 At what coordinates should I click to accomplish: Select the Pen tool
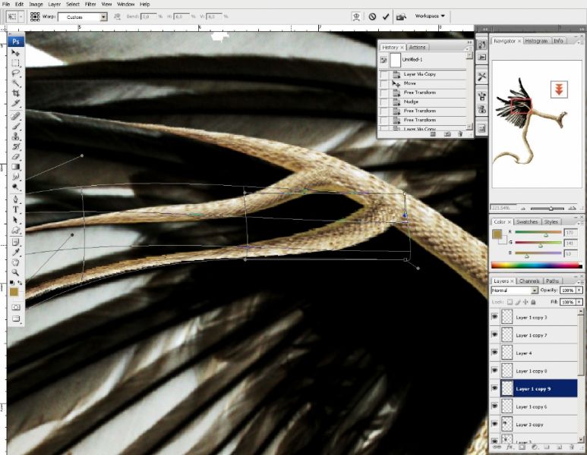15,199
